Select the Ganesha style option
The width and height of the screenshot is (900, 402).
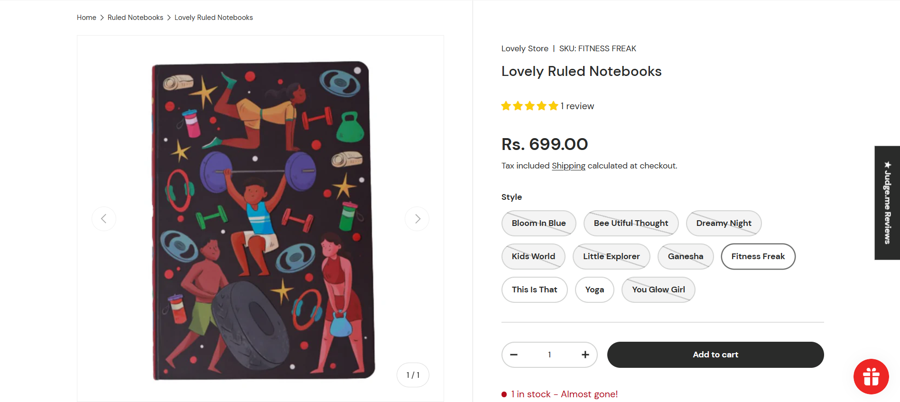coord(685,256)
